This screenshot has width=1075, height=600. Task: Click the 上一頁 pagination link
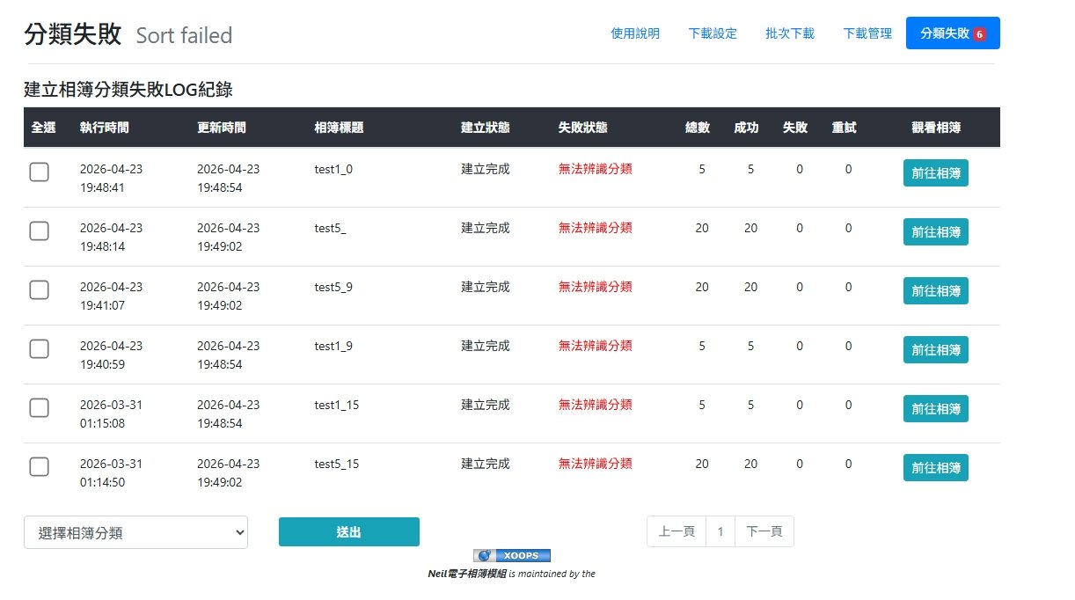[676, 531]
